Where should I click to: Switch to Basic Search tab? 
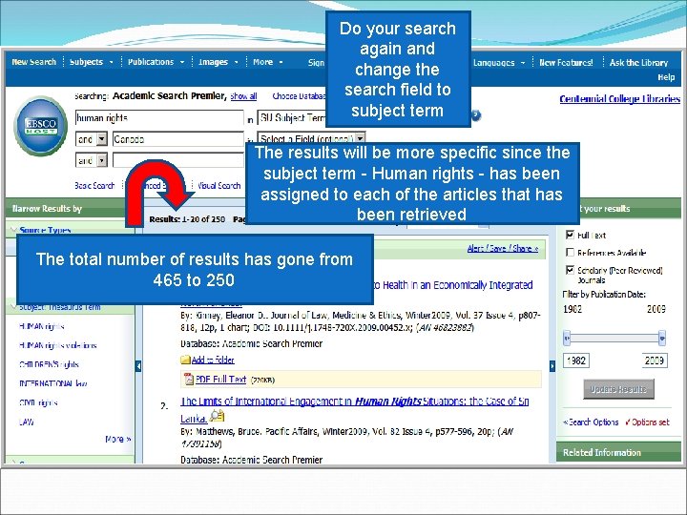pos(94,186)
